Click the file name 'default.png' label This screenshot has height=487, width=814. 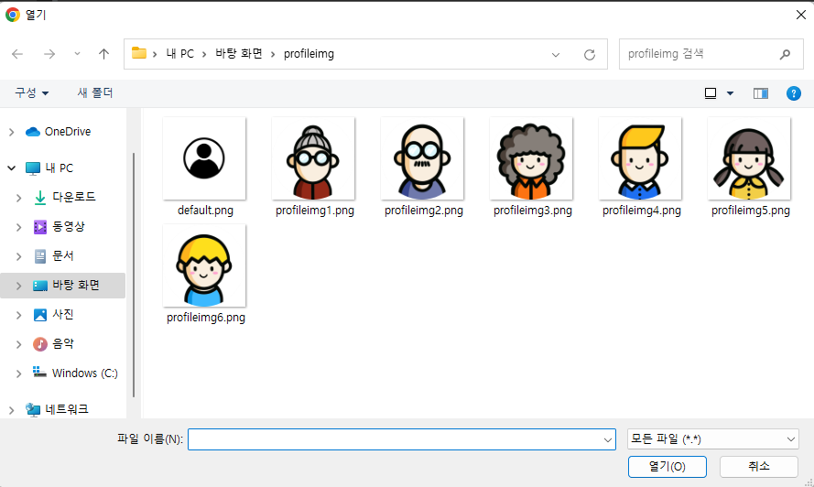[206, 211]
